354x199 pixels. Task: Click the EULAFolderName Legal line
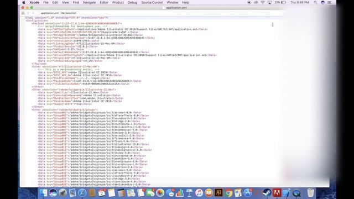pos(74,78)
